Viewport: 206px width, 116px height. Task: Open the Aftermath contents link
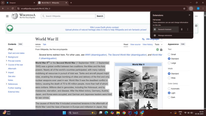[x=12, y=69]
